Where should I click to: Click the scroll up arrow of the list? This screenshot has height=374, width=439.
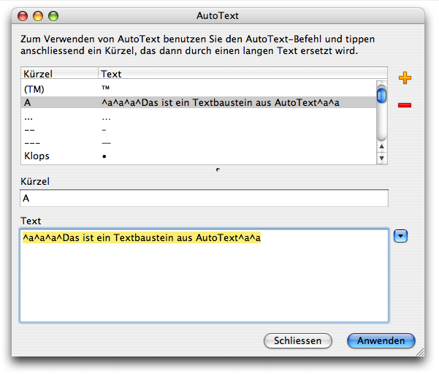pyautogui.click(x=381, y=148)
